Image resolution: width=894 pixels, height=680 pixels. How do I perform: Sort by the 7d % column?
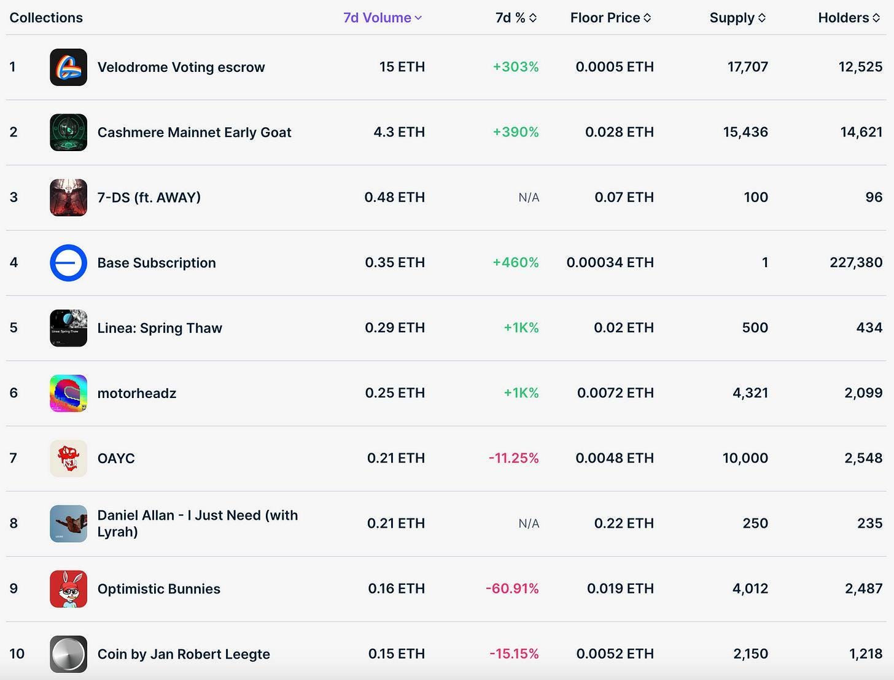click(516, 18)
